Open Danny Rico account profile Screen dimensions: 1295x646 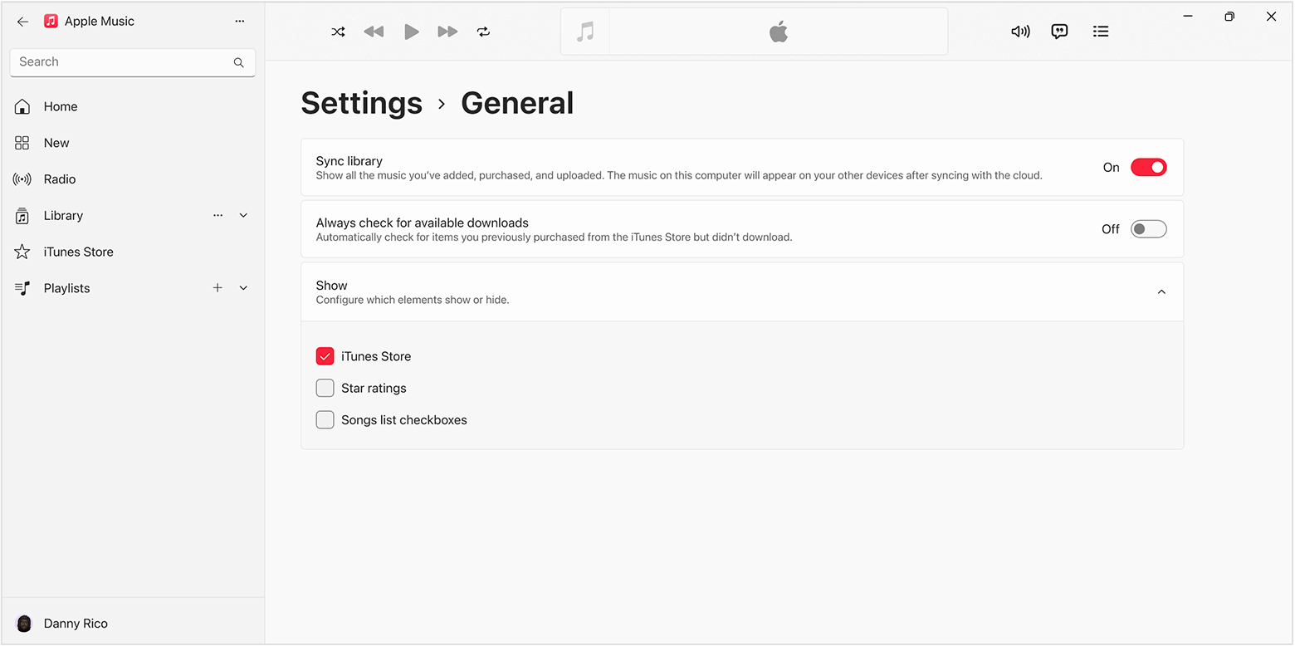pyautogui.click(x=133, y=624)
